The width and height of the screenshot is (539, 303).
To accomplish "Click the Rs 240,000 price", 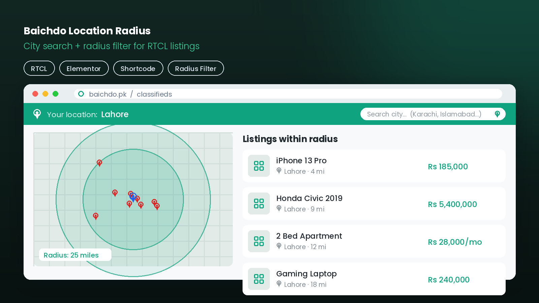I will coord(449,280).
